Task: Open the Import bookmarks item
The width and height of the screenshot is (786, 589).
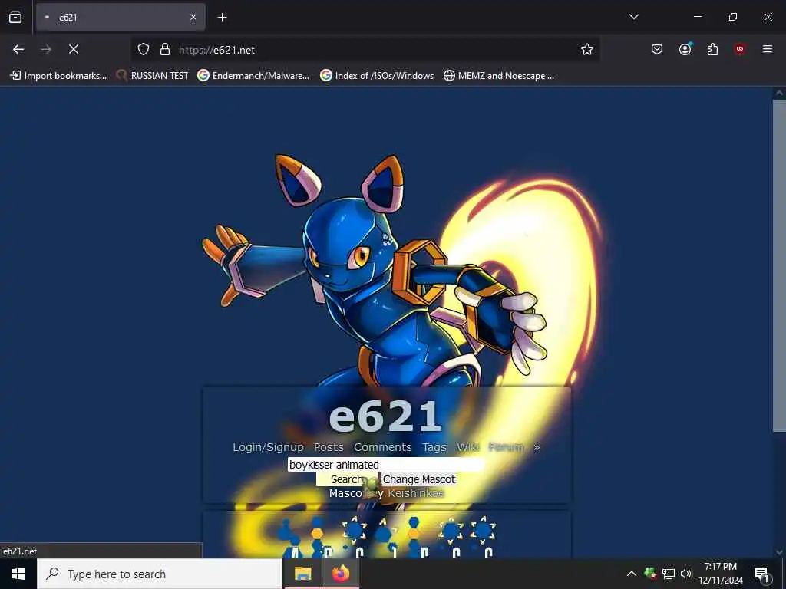Action: pyautogui.click(x=58, y=76)
